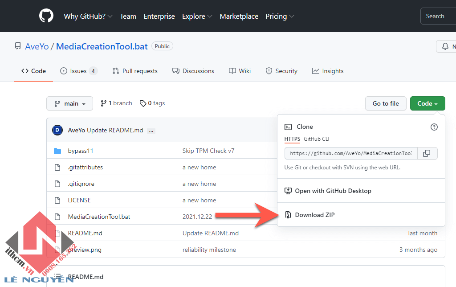Click Team in the top navigation
Image resolution: width=456 pixels, height=287 pixels.
(128, 16)
